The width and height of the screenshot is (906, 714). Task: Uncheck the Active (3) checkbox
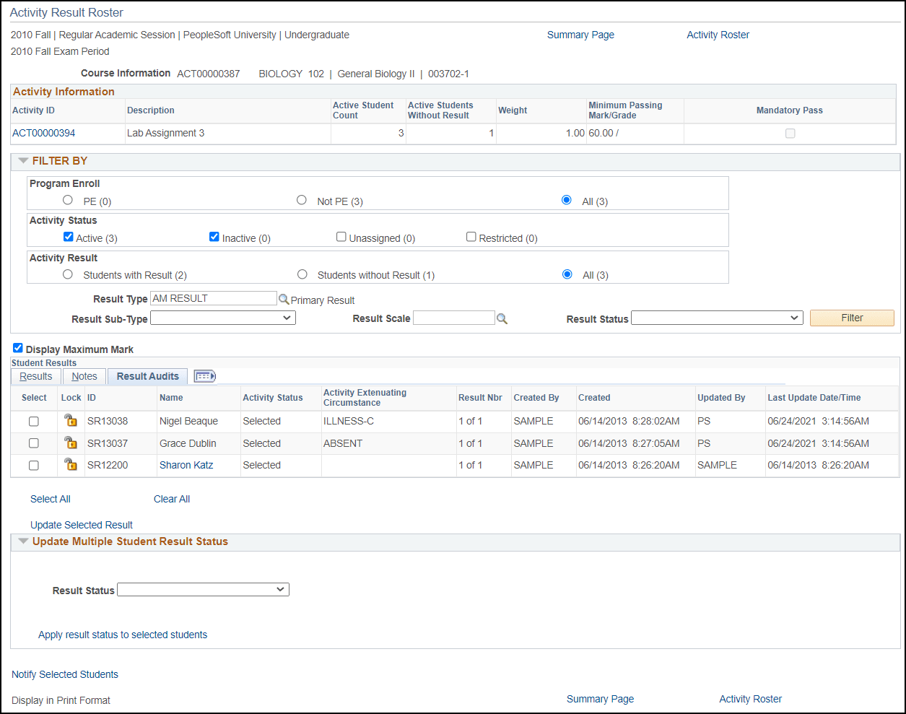pyautogui.click(x=69, y=237)
